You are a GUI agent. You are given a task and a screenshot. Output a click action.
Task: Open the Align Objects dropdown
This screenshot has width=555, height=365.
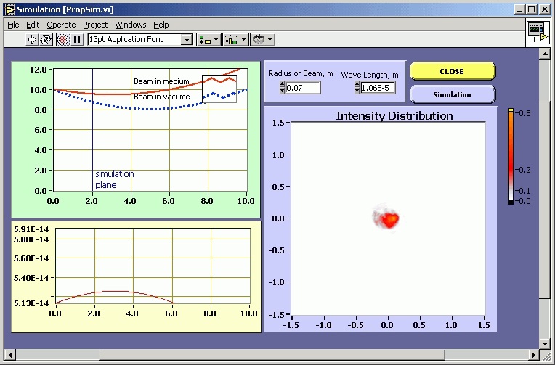tap(208, 39)
